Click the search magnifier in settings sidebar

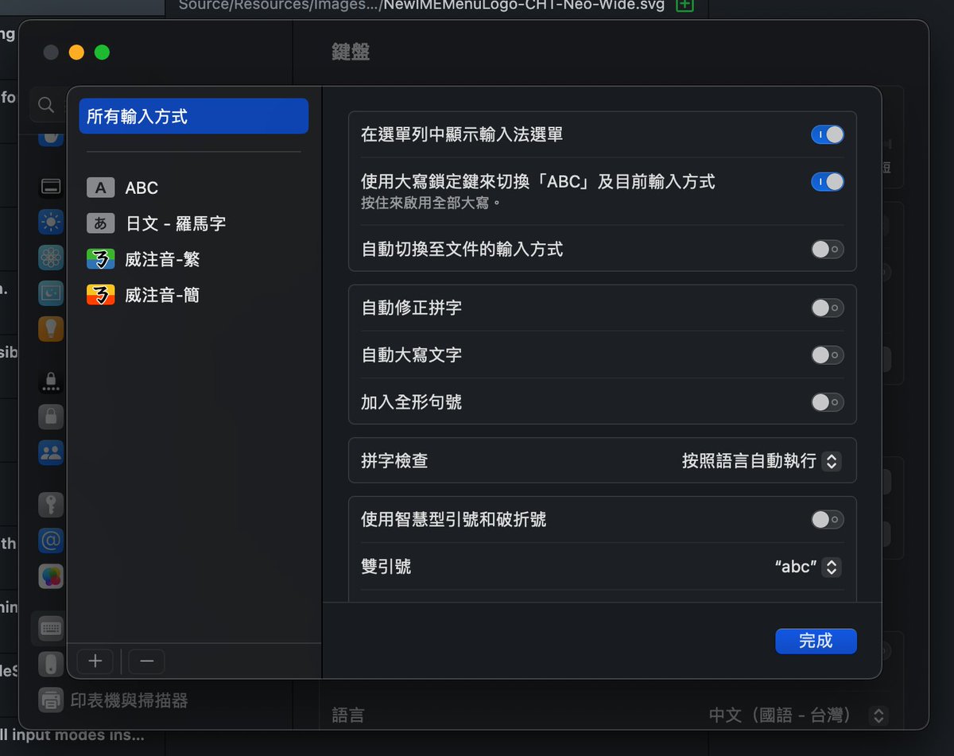coord(46,105)
